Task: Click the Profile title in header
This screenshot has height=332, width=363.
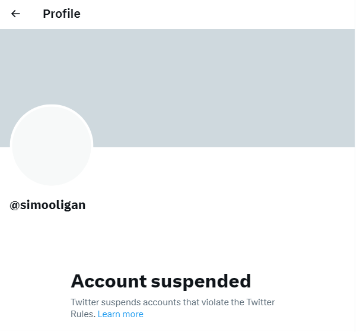Action: (x=61, y=14)
